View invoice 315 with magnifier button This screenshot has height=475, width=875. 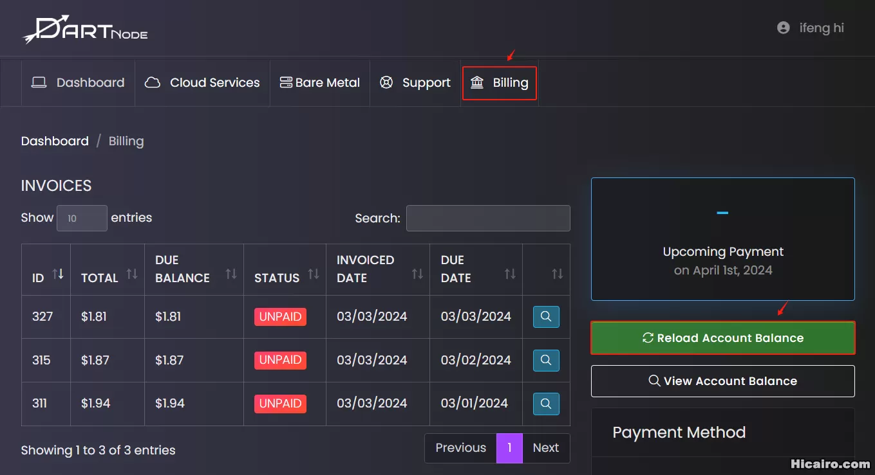pos(546,361)
